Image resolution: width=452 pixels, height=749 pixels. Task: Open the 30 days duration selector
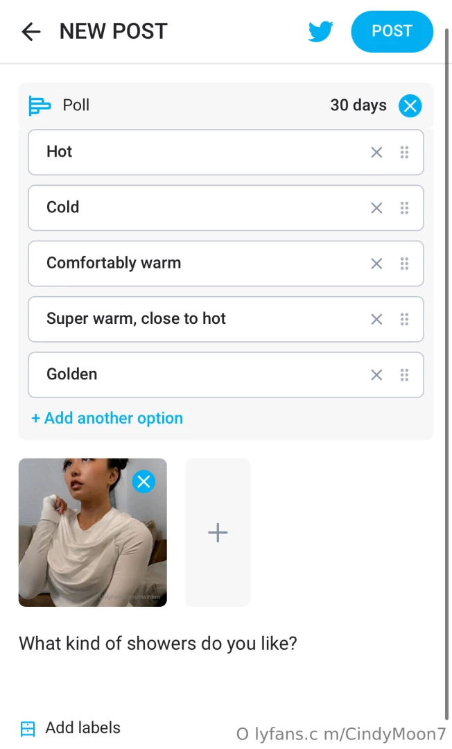pos(358,105)
